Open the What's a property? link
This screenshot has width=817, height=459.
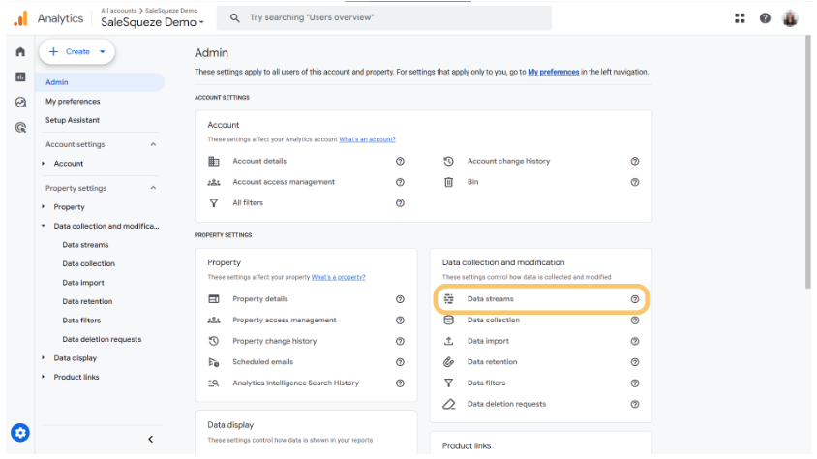coord(338,277)
